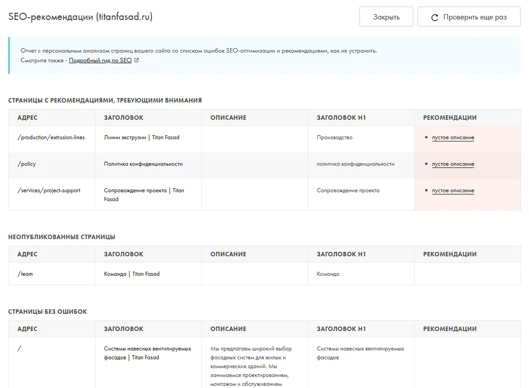Image resolution: width=529 pixels, height=388 pixels.
Task: Click the Проверить еще раз button
Action: pyautogui.click(x=469, y=16)
